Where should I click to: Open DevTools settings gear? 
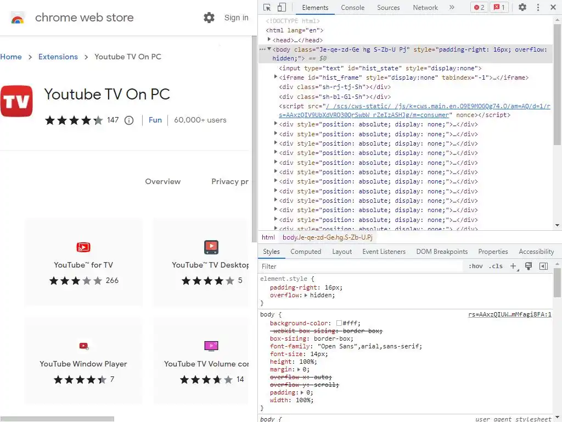522,7
